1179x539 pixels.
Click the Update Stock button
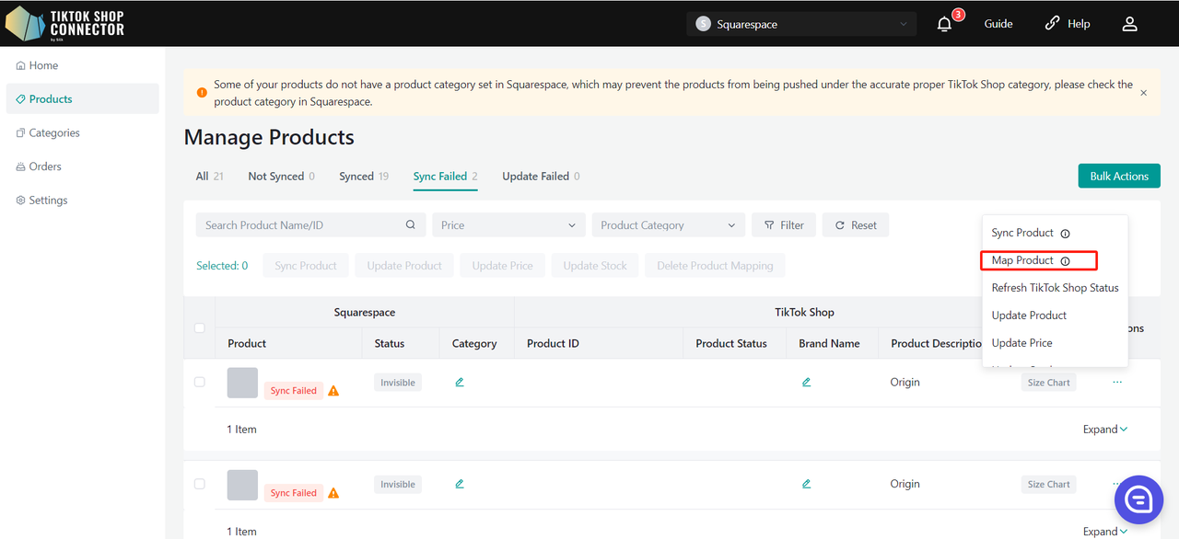click(595, 266)
